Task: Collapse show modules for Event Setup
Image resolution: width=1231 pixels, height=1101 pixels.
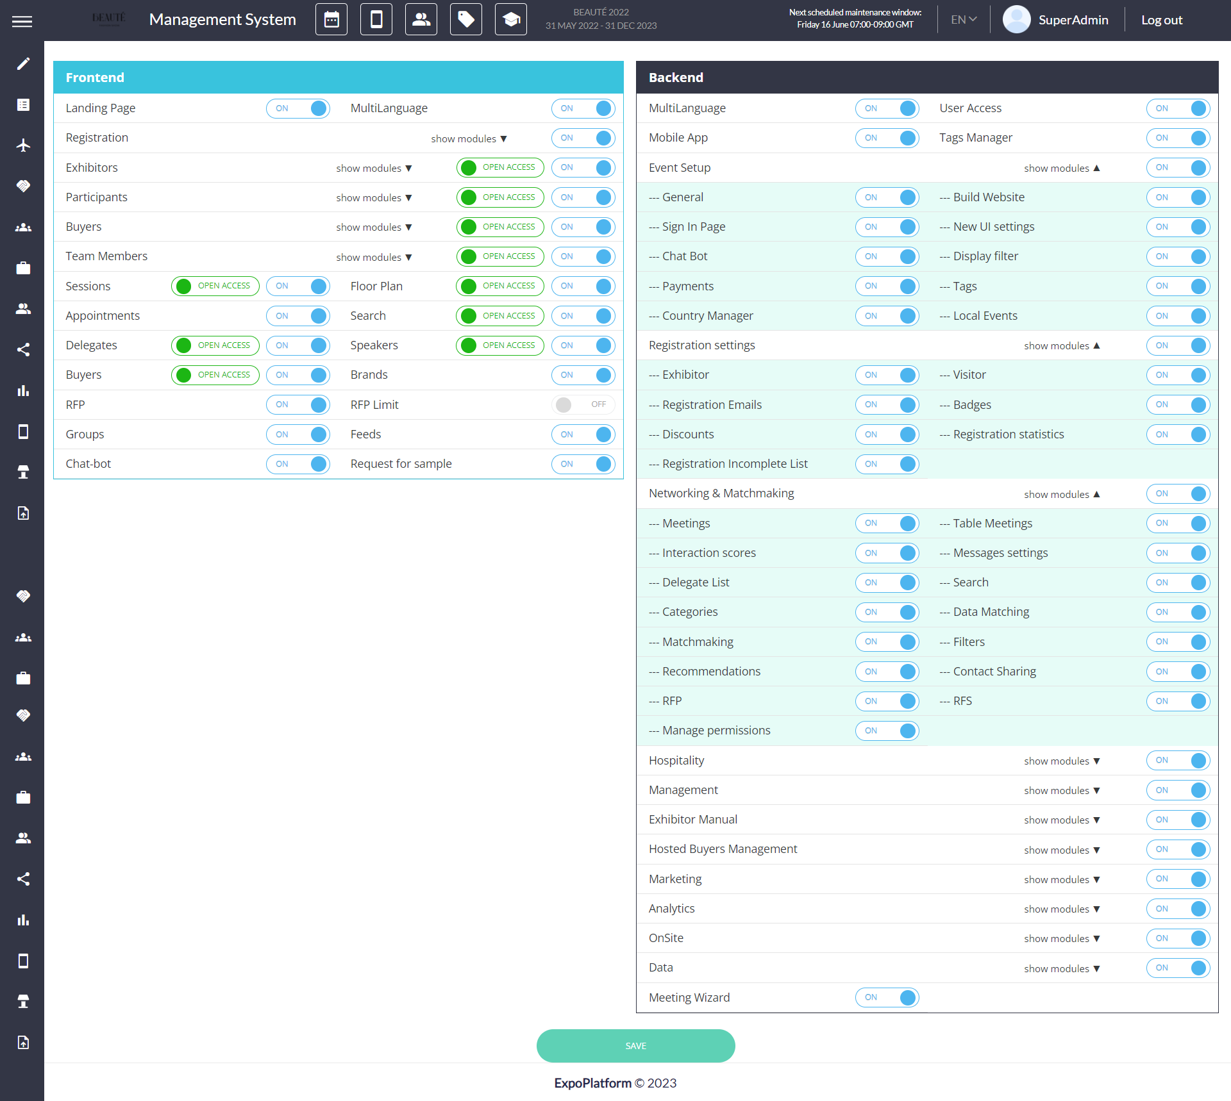Action: 1062,168
